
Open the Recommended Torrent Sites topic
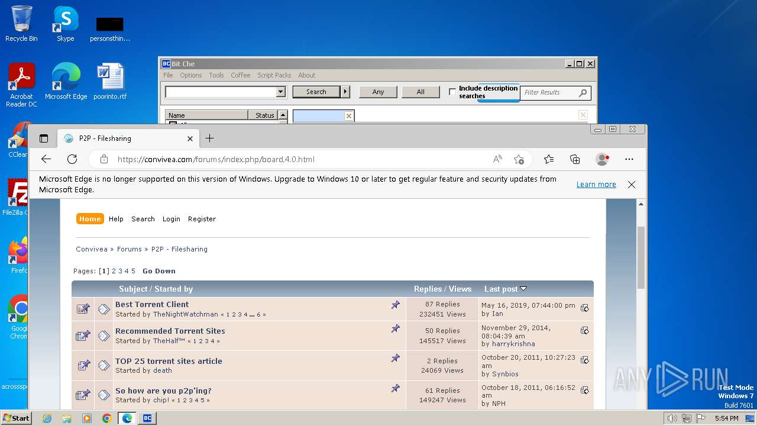coord(170,331)
